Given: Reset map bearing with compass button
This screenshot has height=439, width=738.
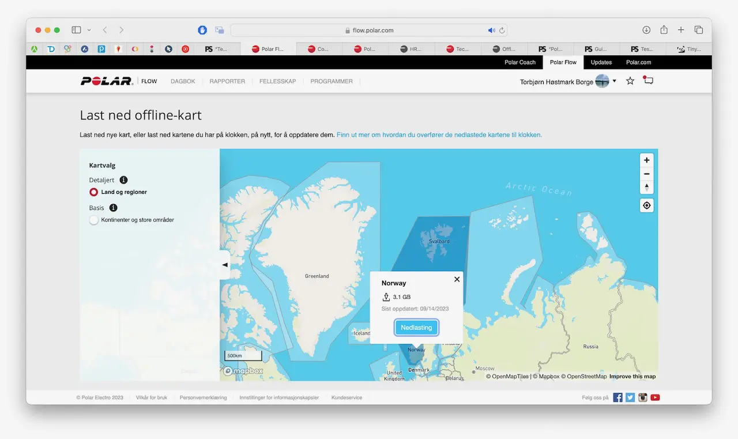Looking at the screenshot, I should [647, 187].
